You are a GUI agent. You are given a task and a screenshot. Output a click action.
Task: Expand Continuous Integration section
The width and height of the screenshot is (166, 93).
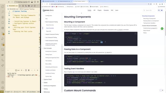(43, 86)
